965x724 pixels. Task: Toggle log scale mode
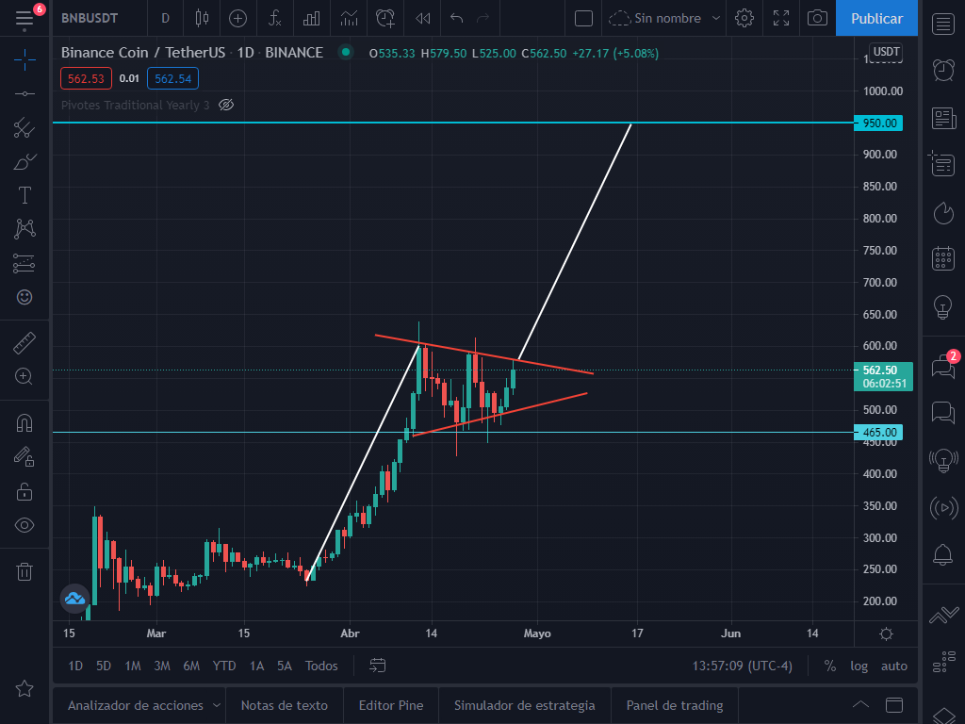click(859, 666)
